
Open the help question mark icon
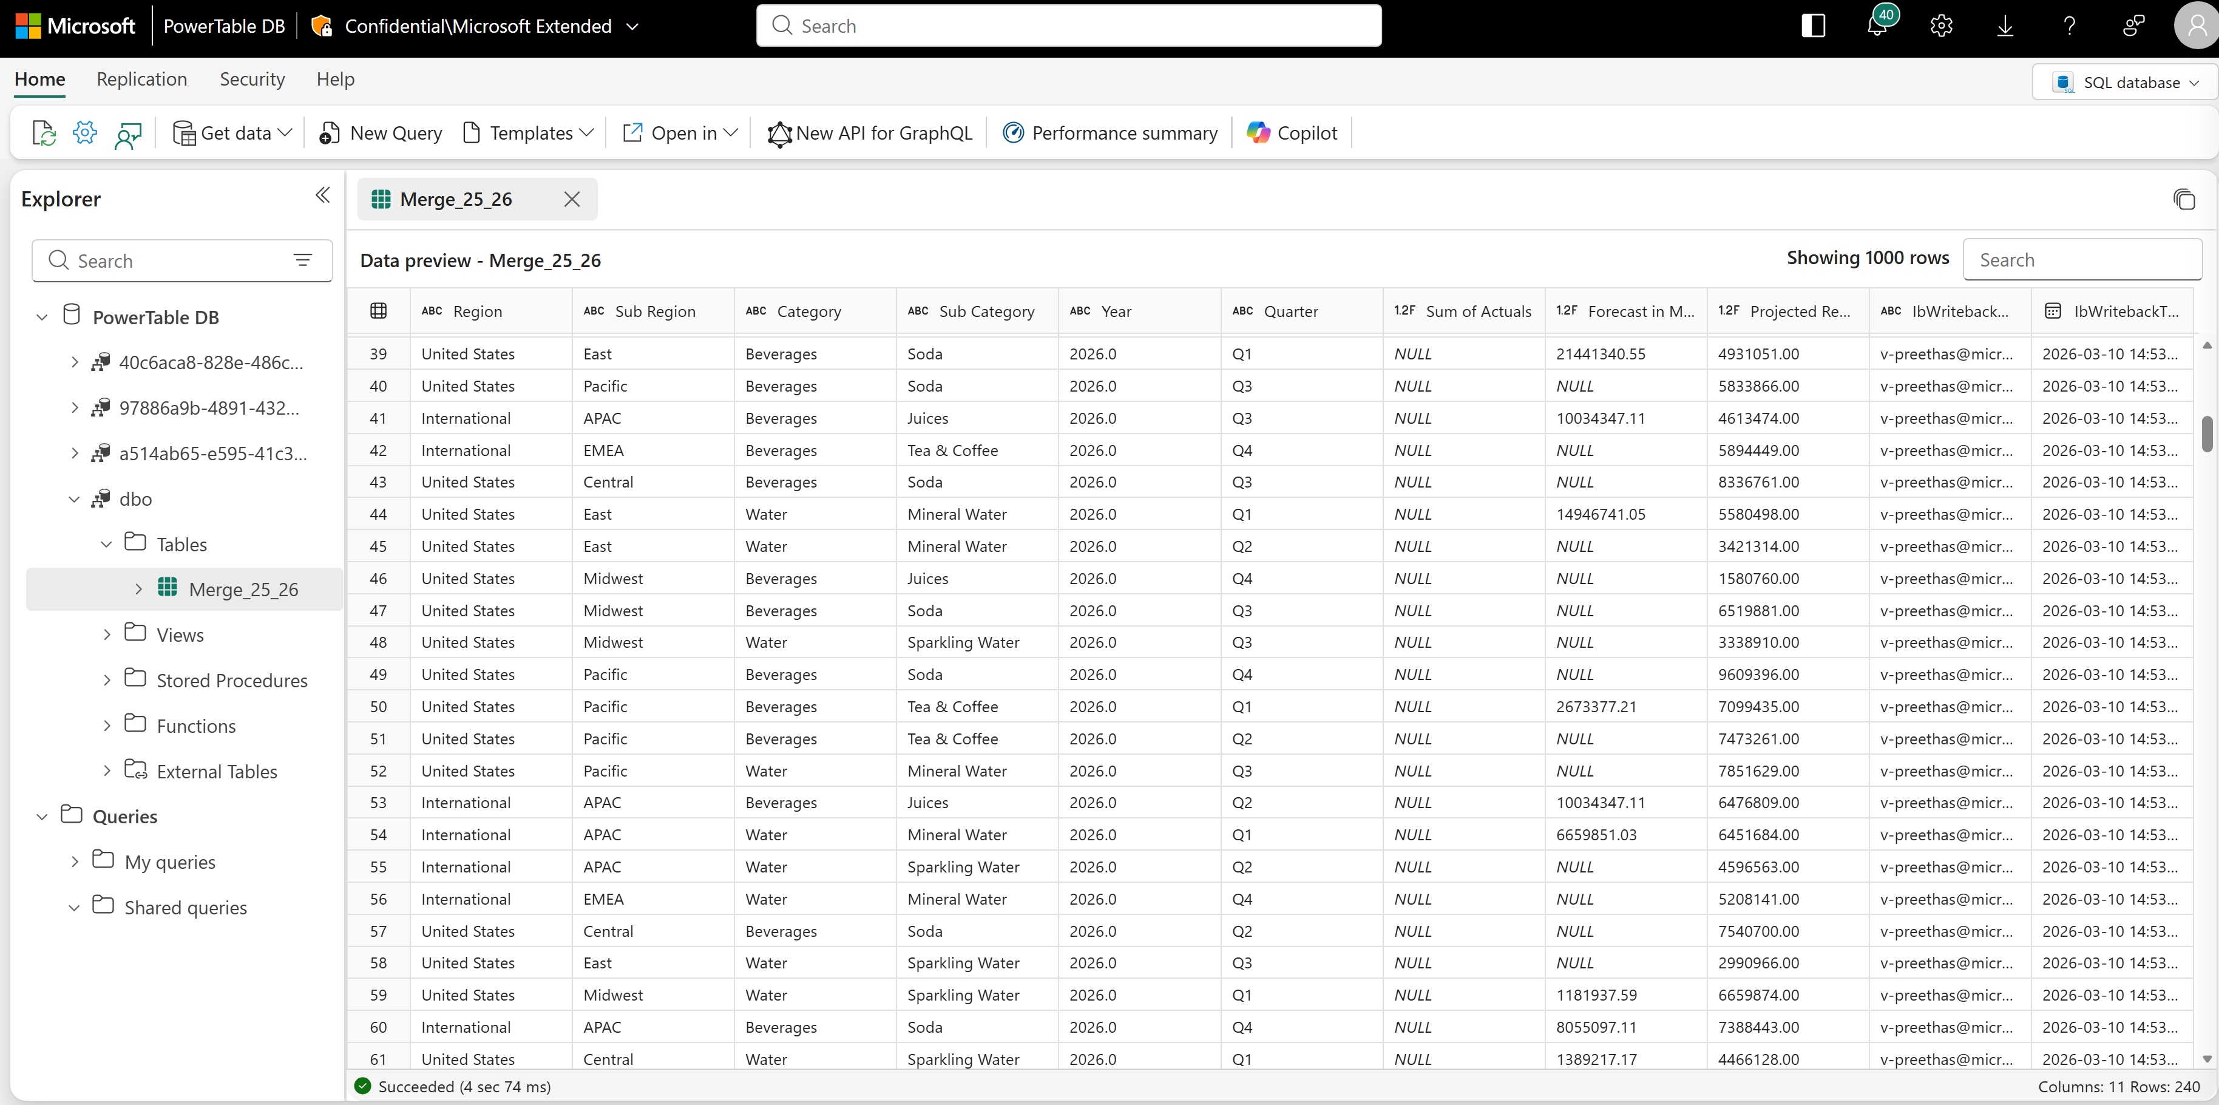2069,26
